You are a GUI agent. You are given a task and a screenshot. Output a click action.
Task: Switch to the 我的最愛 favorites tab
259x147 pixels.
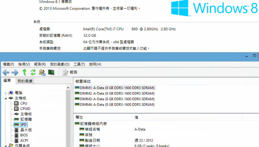pyautogui.click(x=25, y=81)
